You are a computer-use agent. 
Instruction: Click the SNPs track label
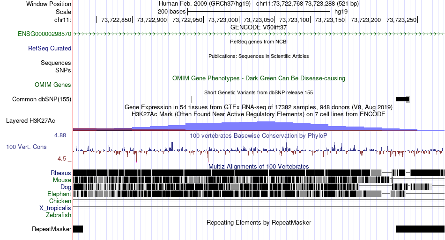[x=63, y=70]
